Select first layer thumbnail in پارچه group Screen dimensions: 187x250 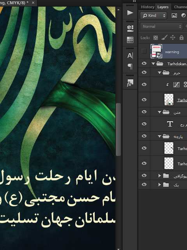169,148
